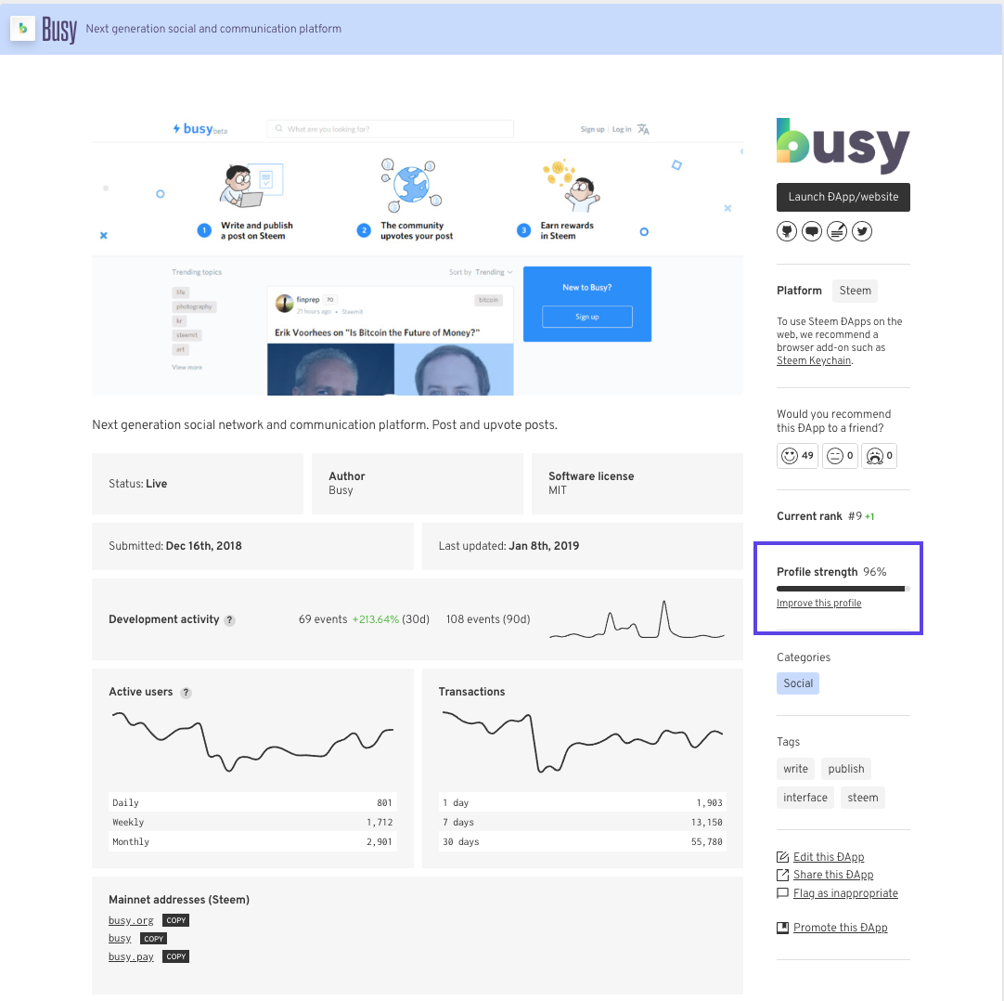Click the Daily active users row 801
The height and width of the screenshot is (1001, 1004).
(x=252, y=802)
